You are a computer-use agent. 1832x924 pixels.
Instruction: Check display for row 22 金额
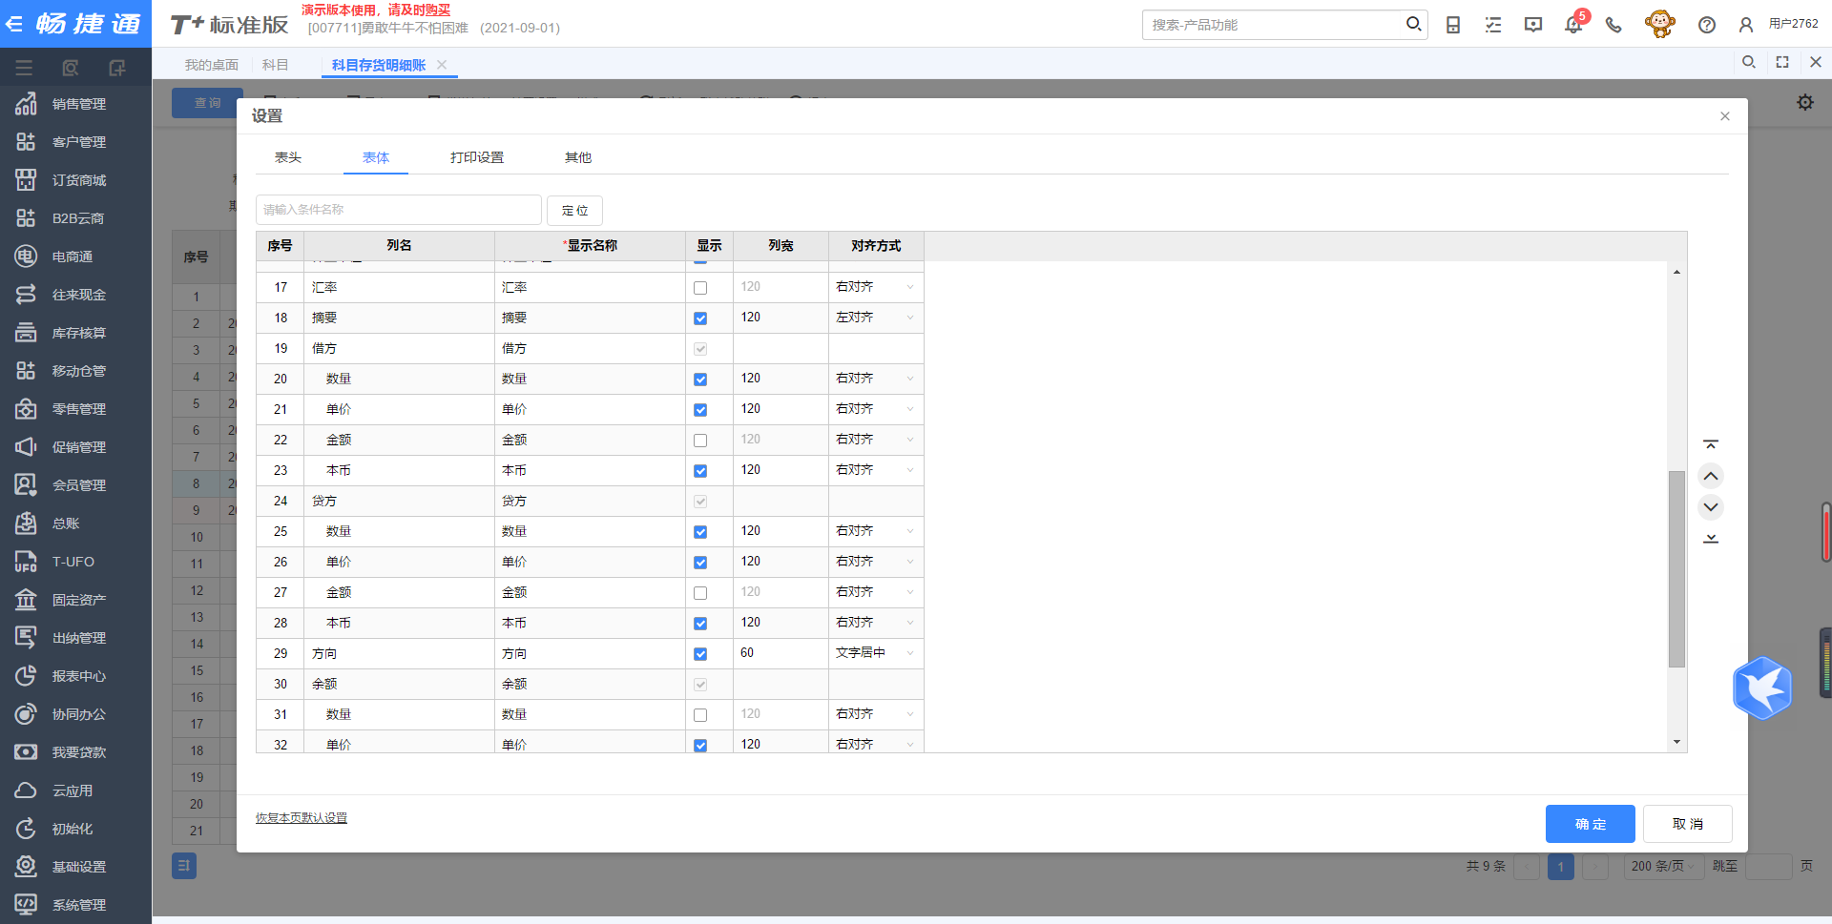coord(700,441)
